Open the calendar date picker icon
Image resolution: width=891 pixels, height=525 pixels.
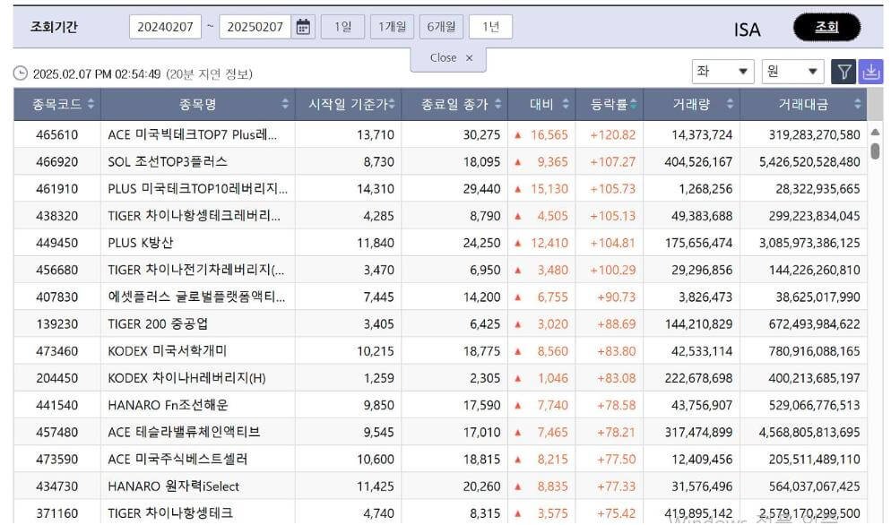point(303,26)
